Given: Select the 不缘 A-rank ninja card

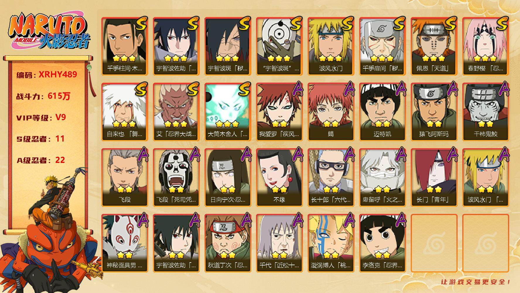Looking at the screenshot, I should click(x=279, y=177).
